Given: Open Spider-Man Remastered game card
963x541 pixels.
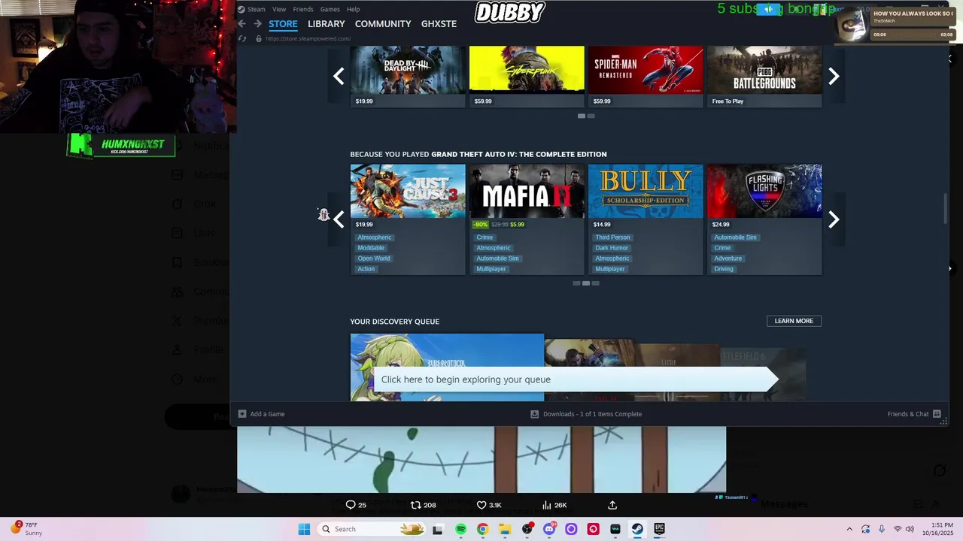Looking at the screenshot, I should pyautogui.click(x=646, y=76).
